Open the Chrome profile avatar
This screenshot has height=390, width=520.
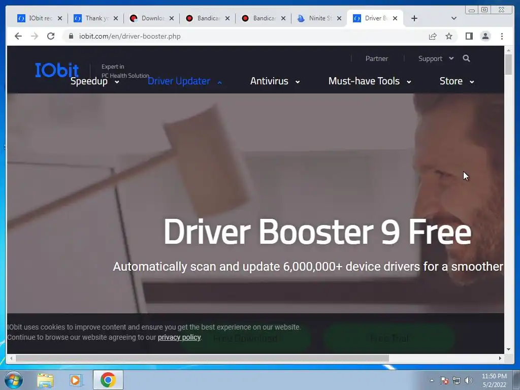coord(485,36)
